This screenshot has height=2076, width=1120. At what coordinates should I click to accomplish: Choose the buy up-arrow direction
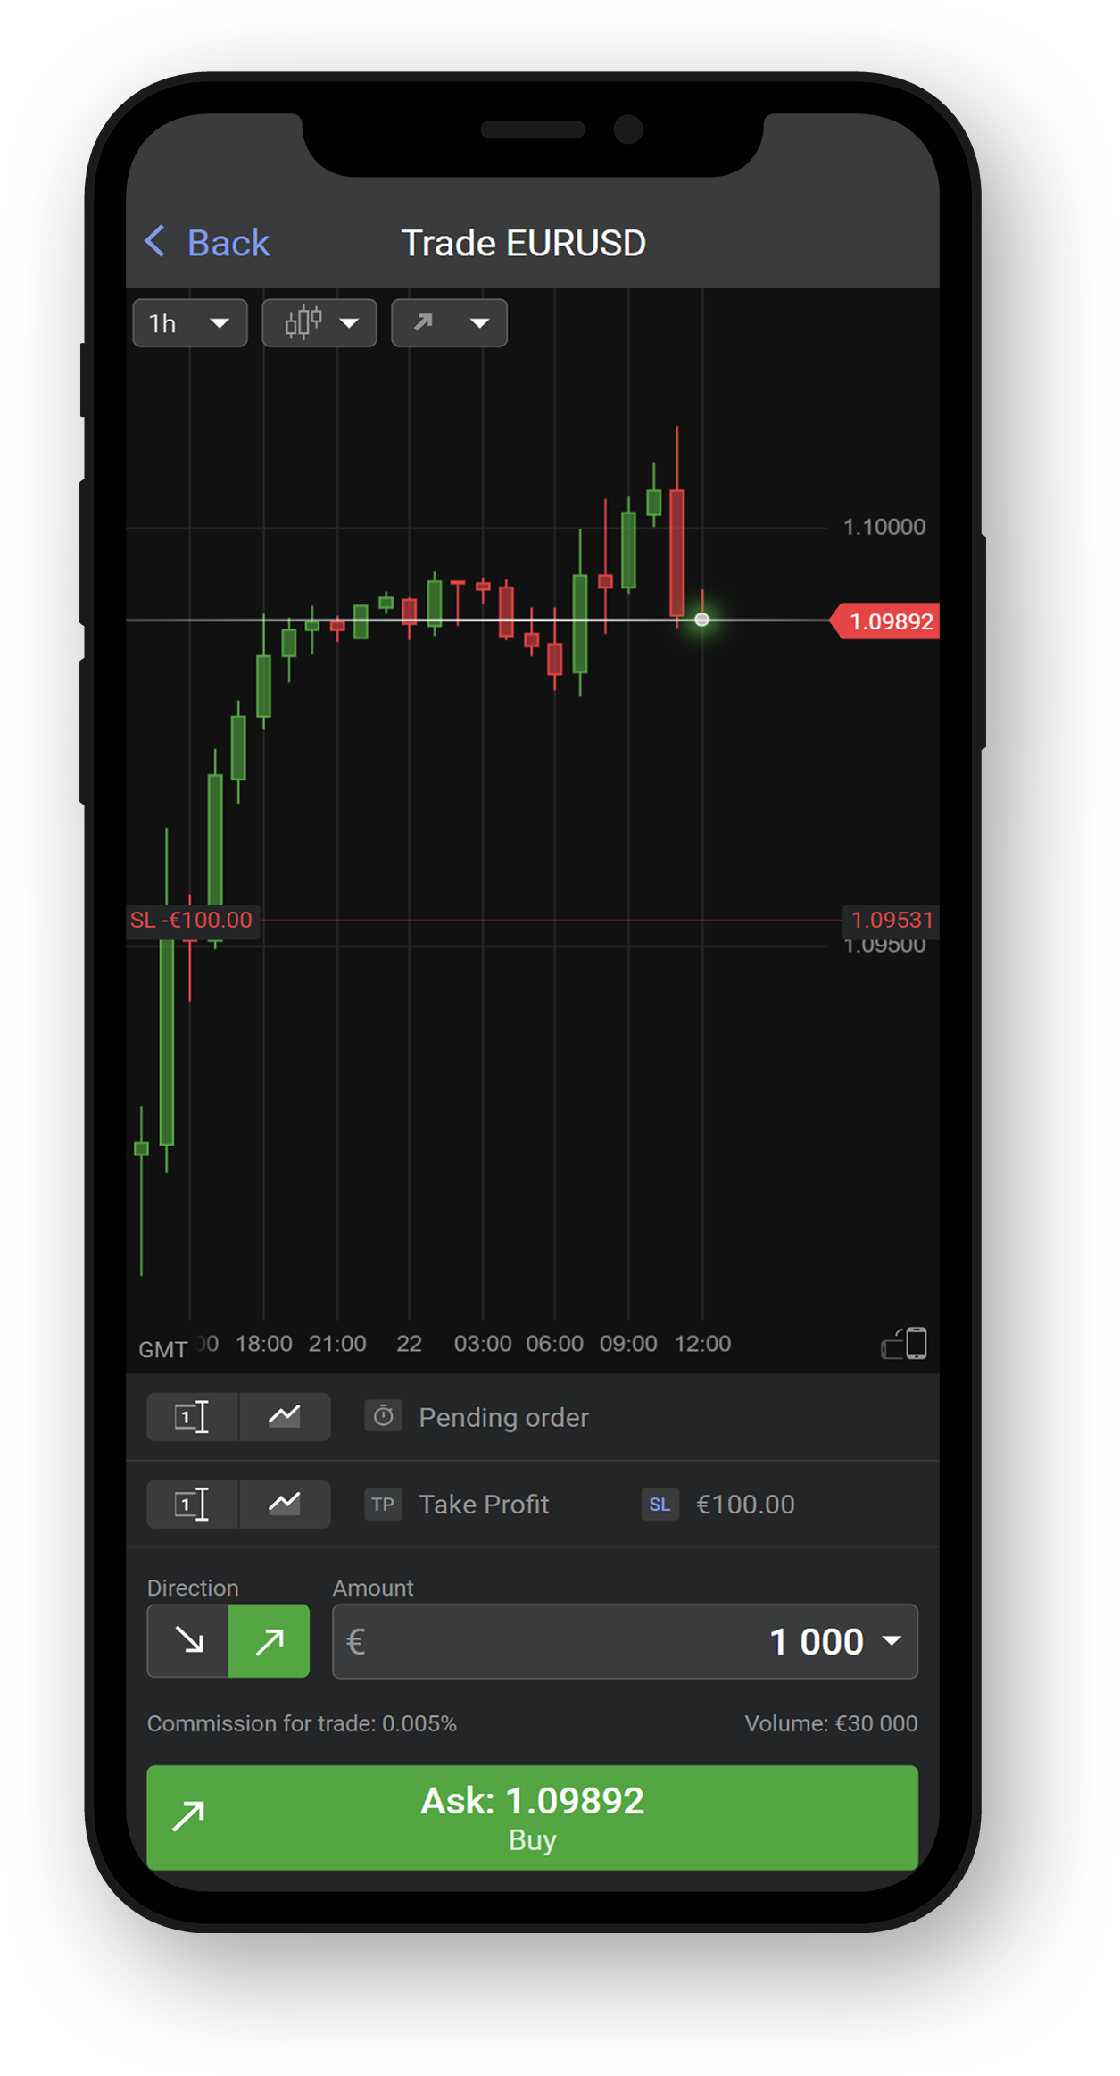[269, 1640]
